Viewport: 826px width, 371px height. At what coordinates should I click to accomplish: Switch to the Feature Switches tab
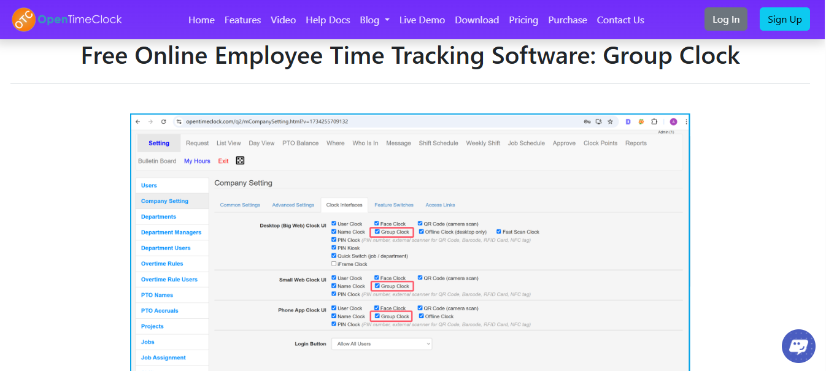pyautogui.click(x=394, y=205)
